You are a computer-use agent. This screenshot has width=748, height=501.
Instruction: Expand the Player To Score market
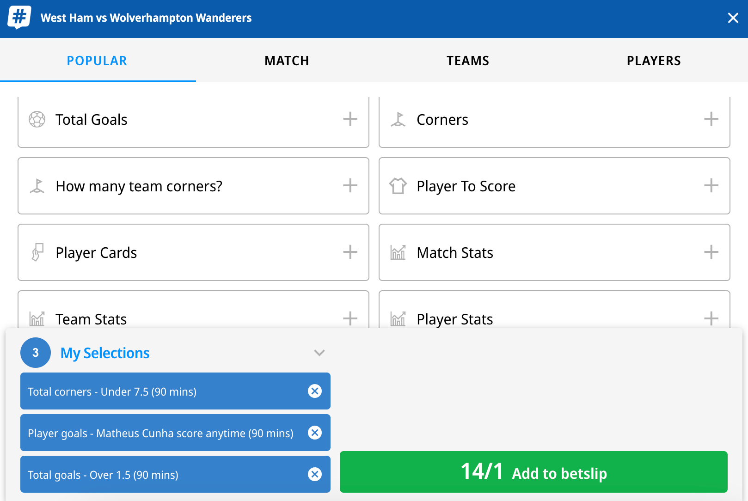tap(711, 185)
